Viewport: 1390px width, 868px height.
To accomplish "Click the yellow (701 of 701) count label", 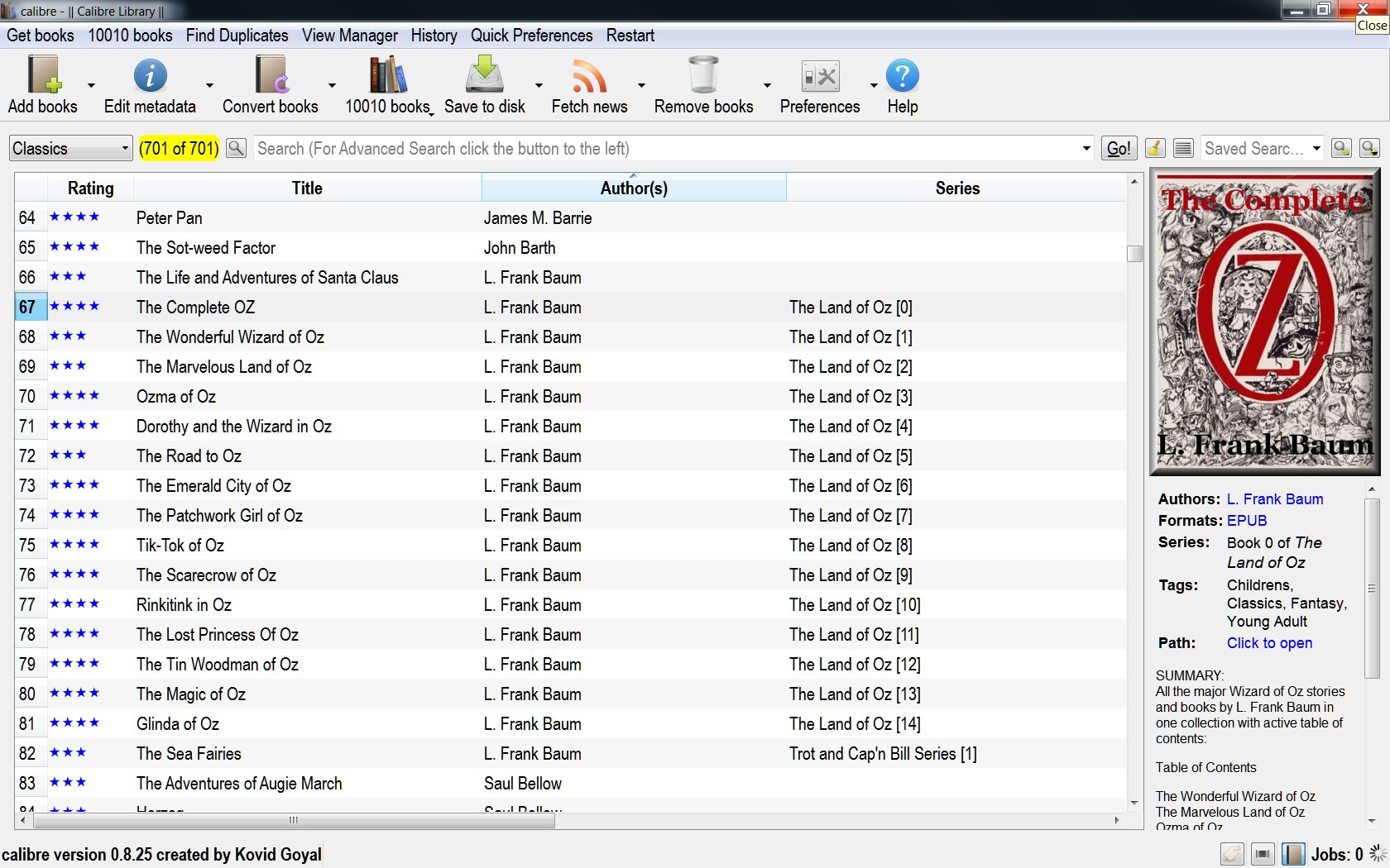I will pos(179,148).
